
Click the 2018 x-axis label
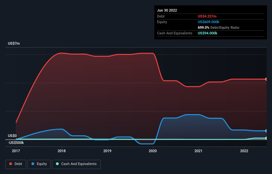click(x=62, y=151)
